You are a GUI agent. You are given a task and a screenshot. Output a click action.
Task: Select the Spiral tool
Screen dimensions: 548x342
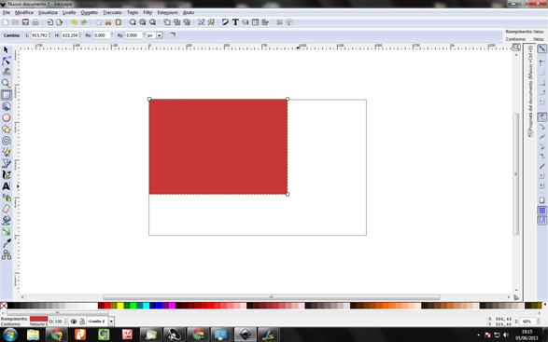6,141
